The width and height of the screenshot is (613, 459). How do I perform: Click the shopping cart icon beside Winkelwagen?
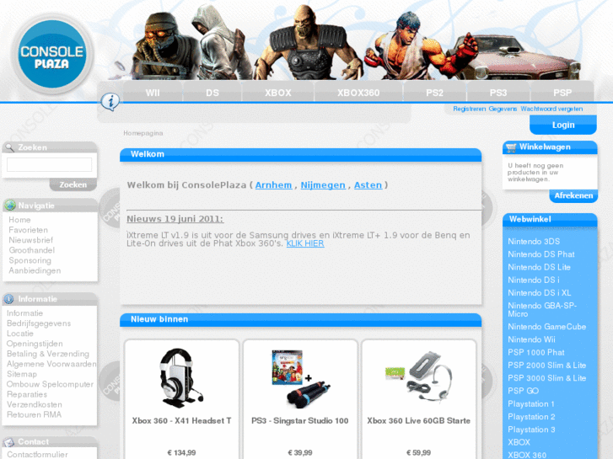click(x=511, y=147)
